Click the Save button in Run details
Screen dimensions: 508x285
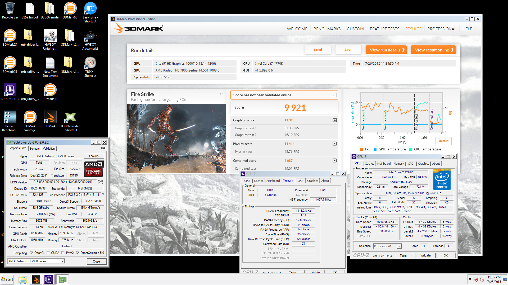coord(348,50)
